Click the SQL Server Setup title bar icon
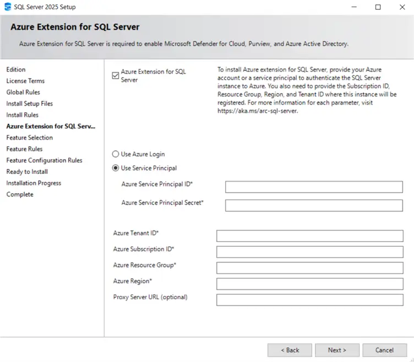414x362 pixels. [8, 7]
